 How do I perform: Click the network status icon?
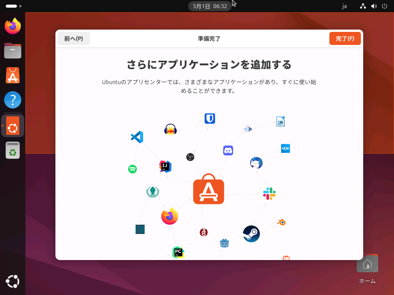363,6
